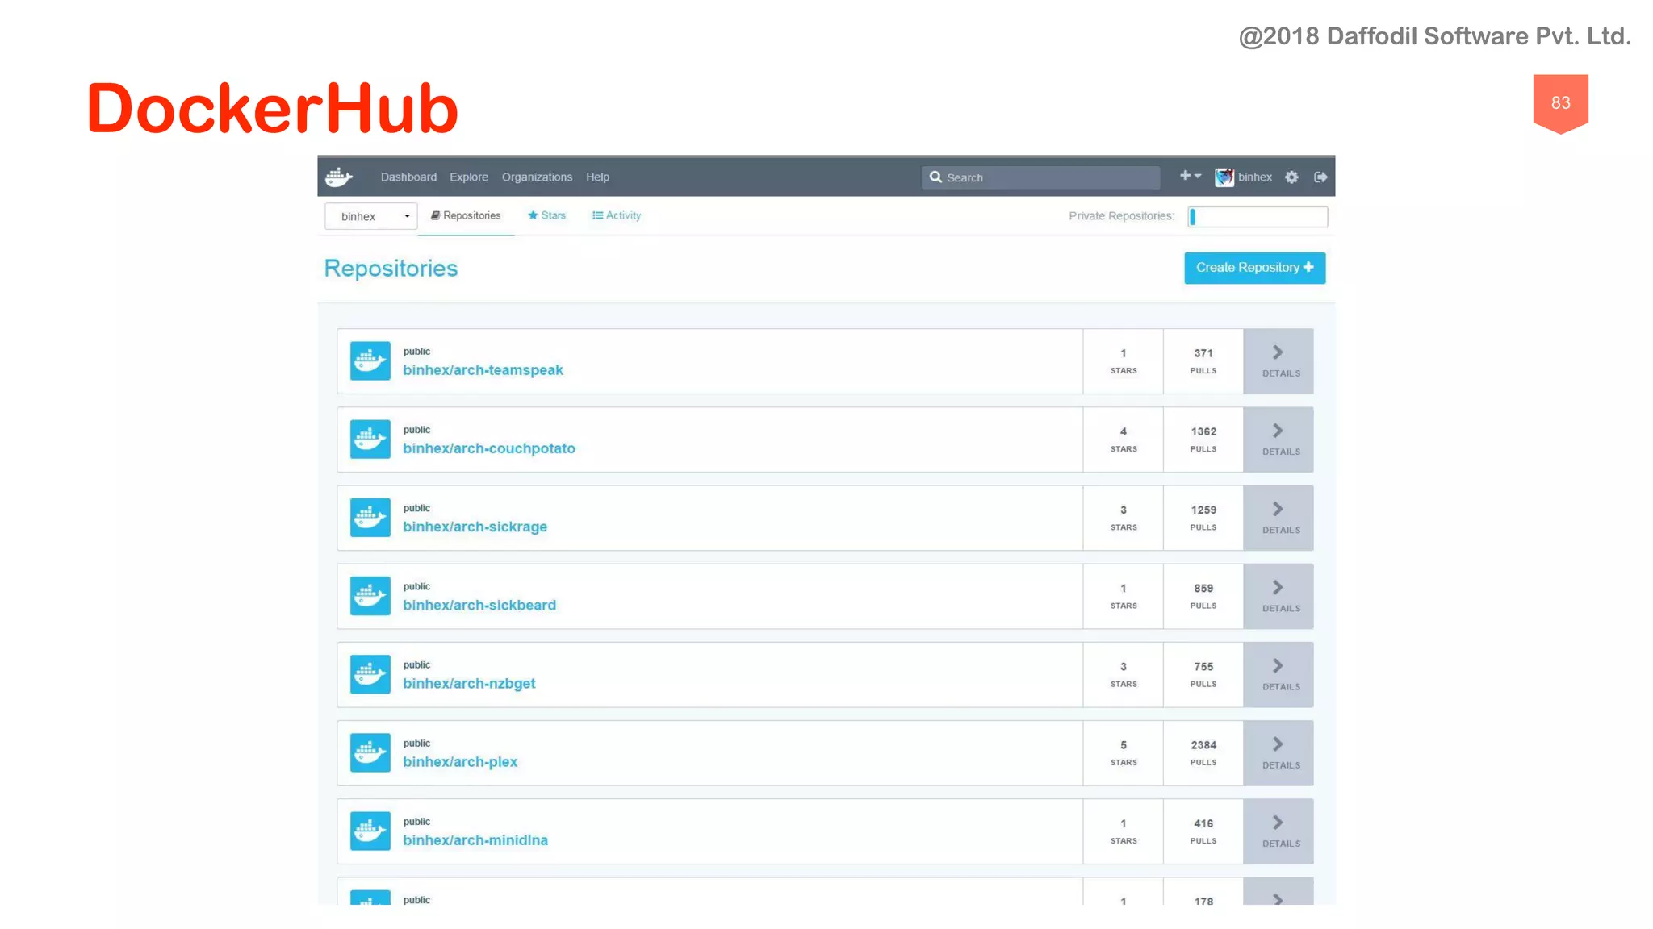This screenshot has width=1653, height=929.
Task: Open the binhex/arch-teamspeak repository link
Action: pyautogui.click(x=483, y=370)
